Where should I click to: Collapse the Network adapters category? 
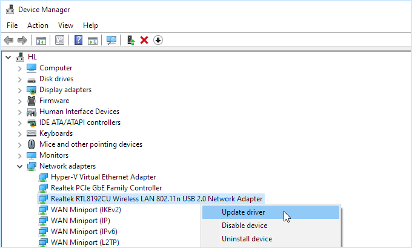point(20,166)
